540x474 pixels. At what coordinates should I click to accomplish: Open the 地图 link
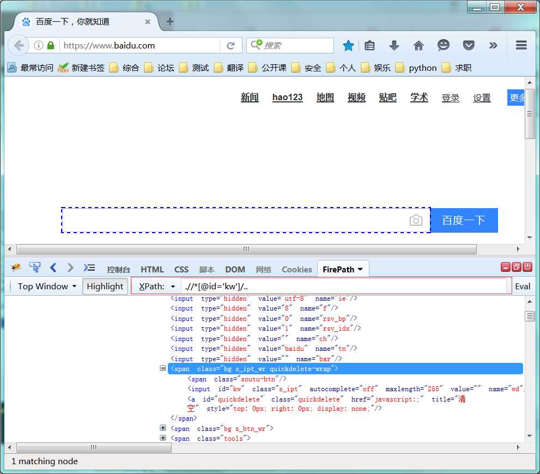(325, 98)
